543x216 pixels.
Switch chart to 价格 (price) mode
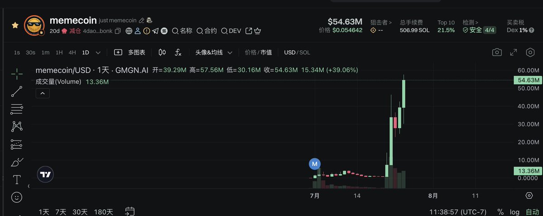coord(251,52)
